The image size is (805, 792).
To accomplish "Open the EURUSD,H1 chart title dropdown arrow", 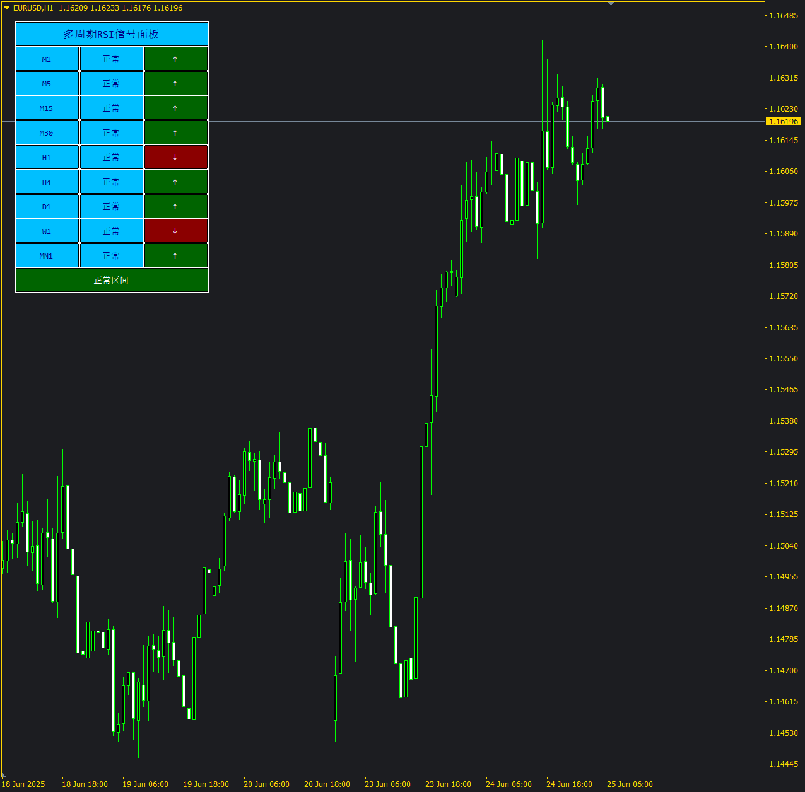I will [x=6, y=8].
